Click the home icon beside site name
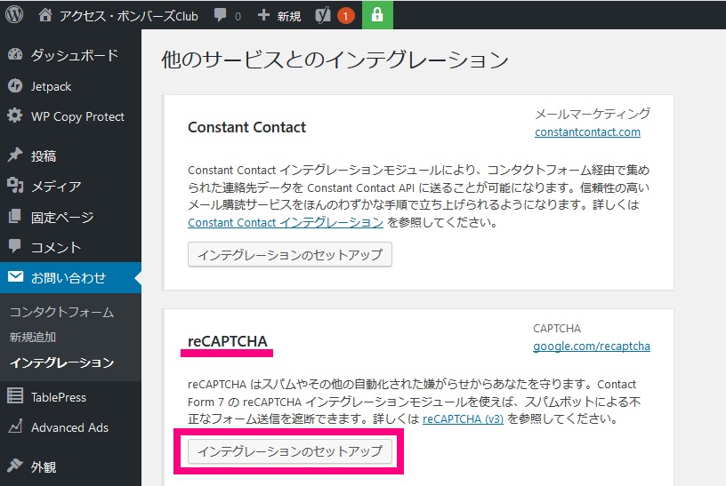726x486 pixels. coord(44,15)
